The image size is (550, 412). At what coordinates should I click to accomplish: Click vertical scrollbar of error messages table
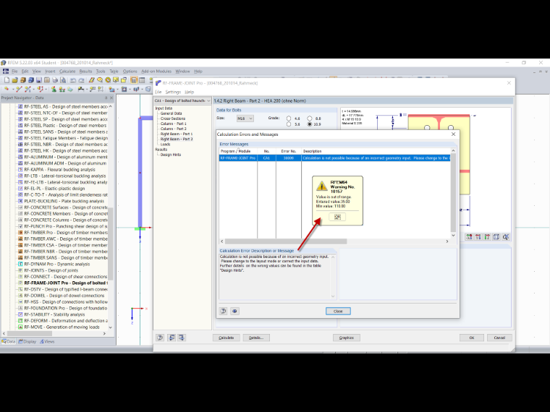pos(453,193)
